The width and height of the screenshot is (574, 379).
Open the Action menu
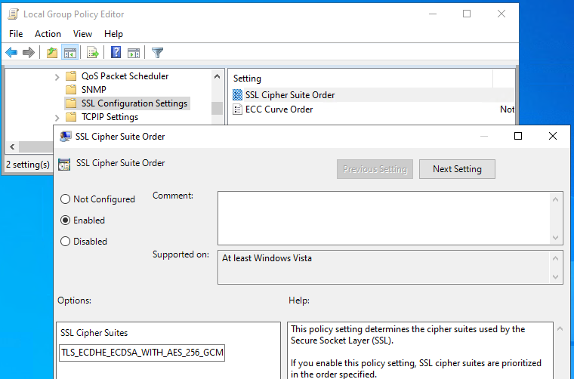pyautogui.click(x=48, y=34)
